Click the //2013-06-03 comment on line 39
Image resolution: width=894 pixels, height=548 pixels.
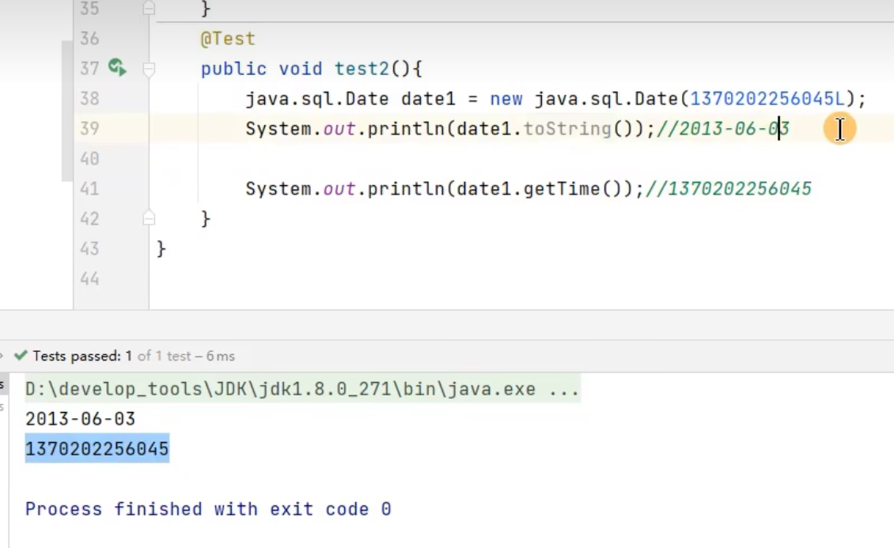point(723,129)
